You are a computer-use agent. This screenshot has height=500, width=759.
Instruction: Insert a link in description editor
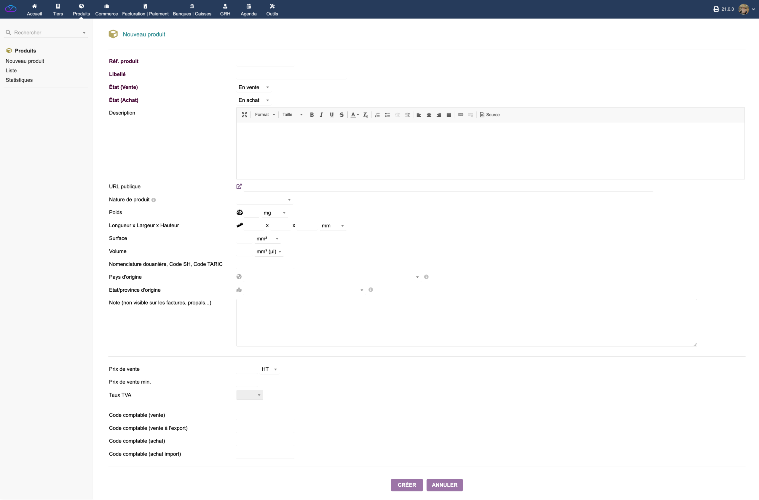coord(460,115)
